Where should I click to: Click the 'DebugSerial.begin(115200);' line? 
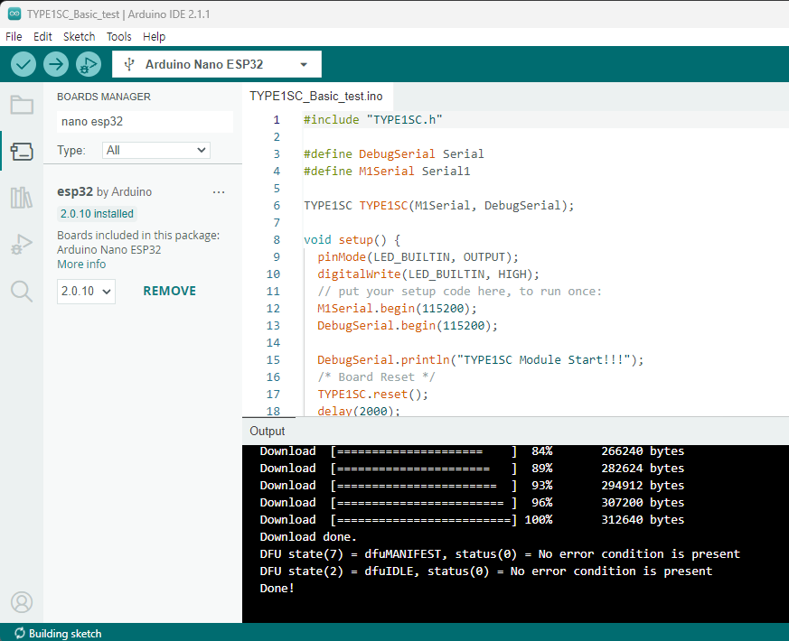(407, 325)
